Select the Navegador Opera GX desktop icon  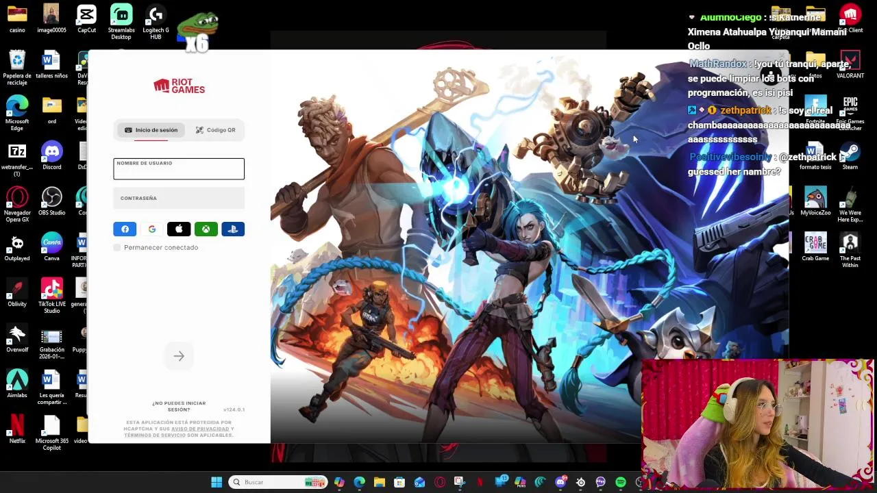[17, 205]
